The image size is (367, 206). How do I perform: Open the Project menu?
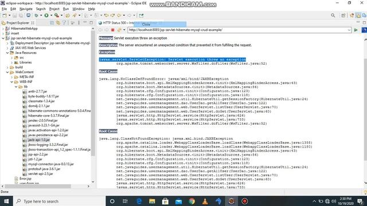pos(54,9)
